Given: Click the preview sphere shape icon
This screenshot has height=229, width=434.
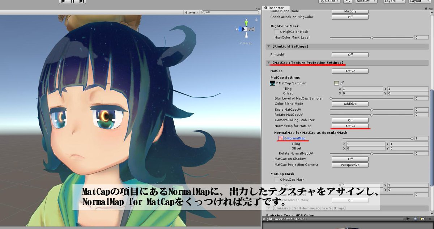Looking at the screenshot, I should point(415,219).
